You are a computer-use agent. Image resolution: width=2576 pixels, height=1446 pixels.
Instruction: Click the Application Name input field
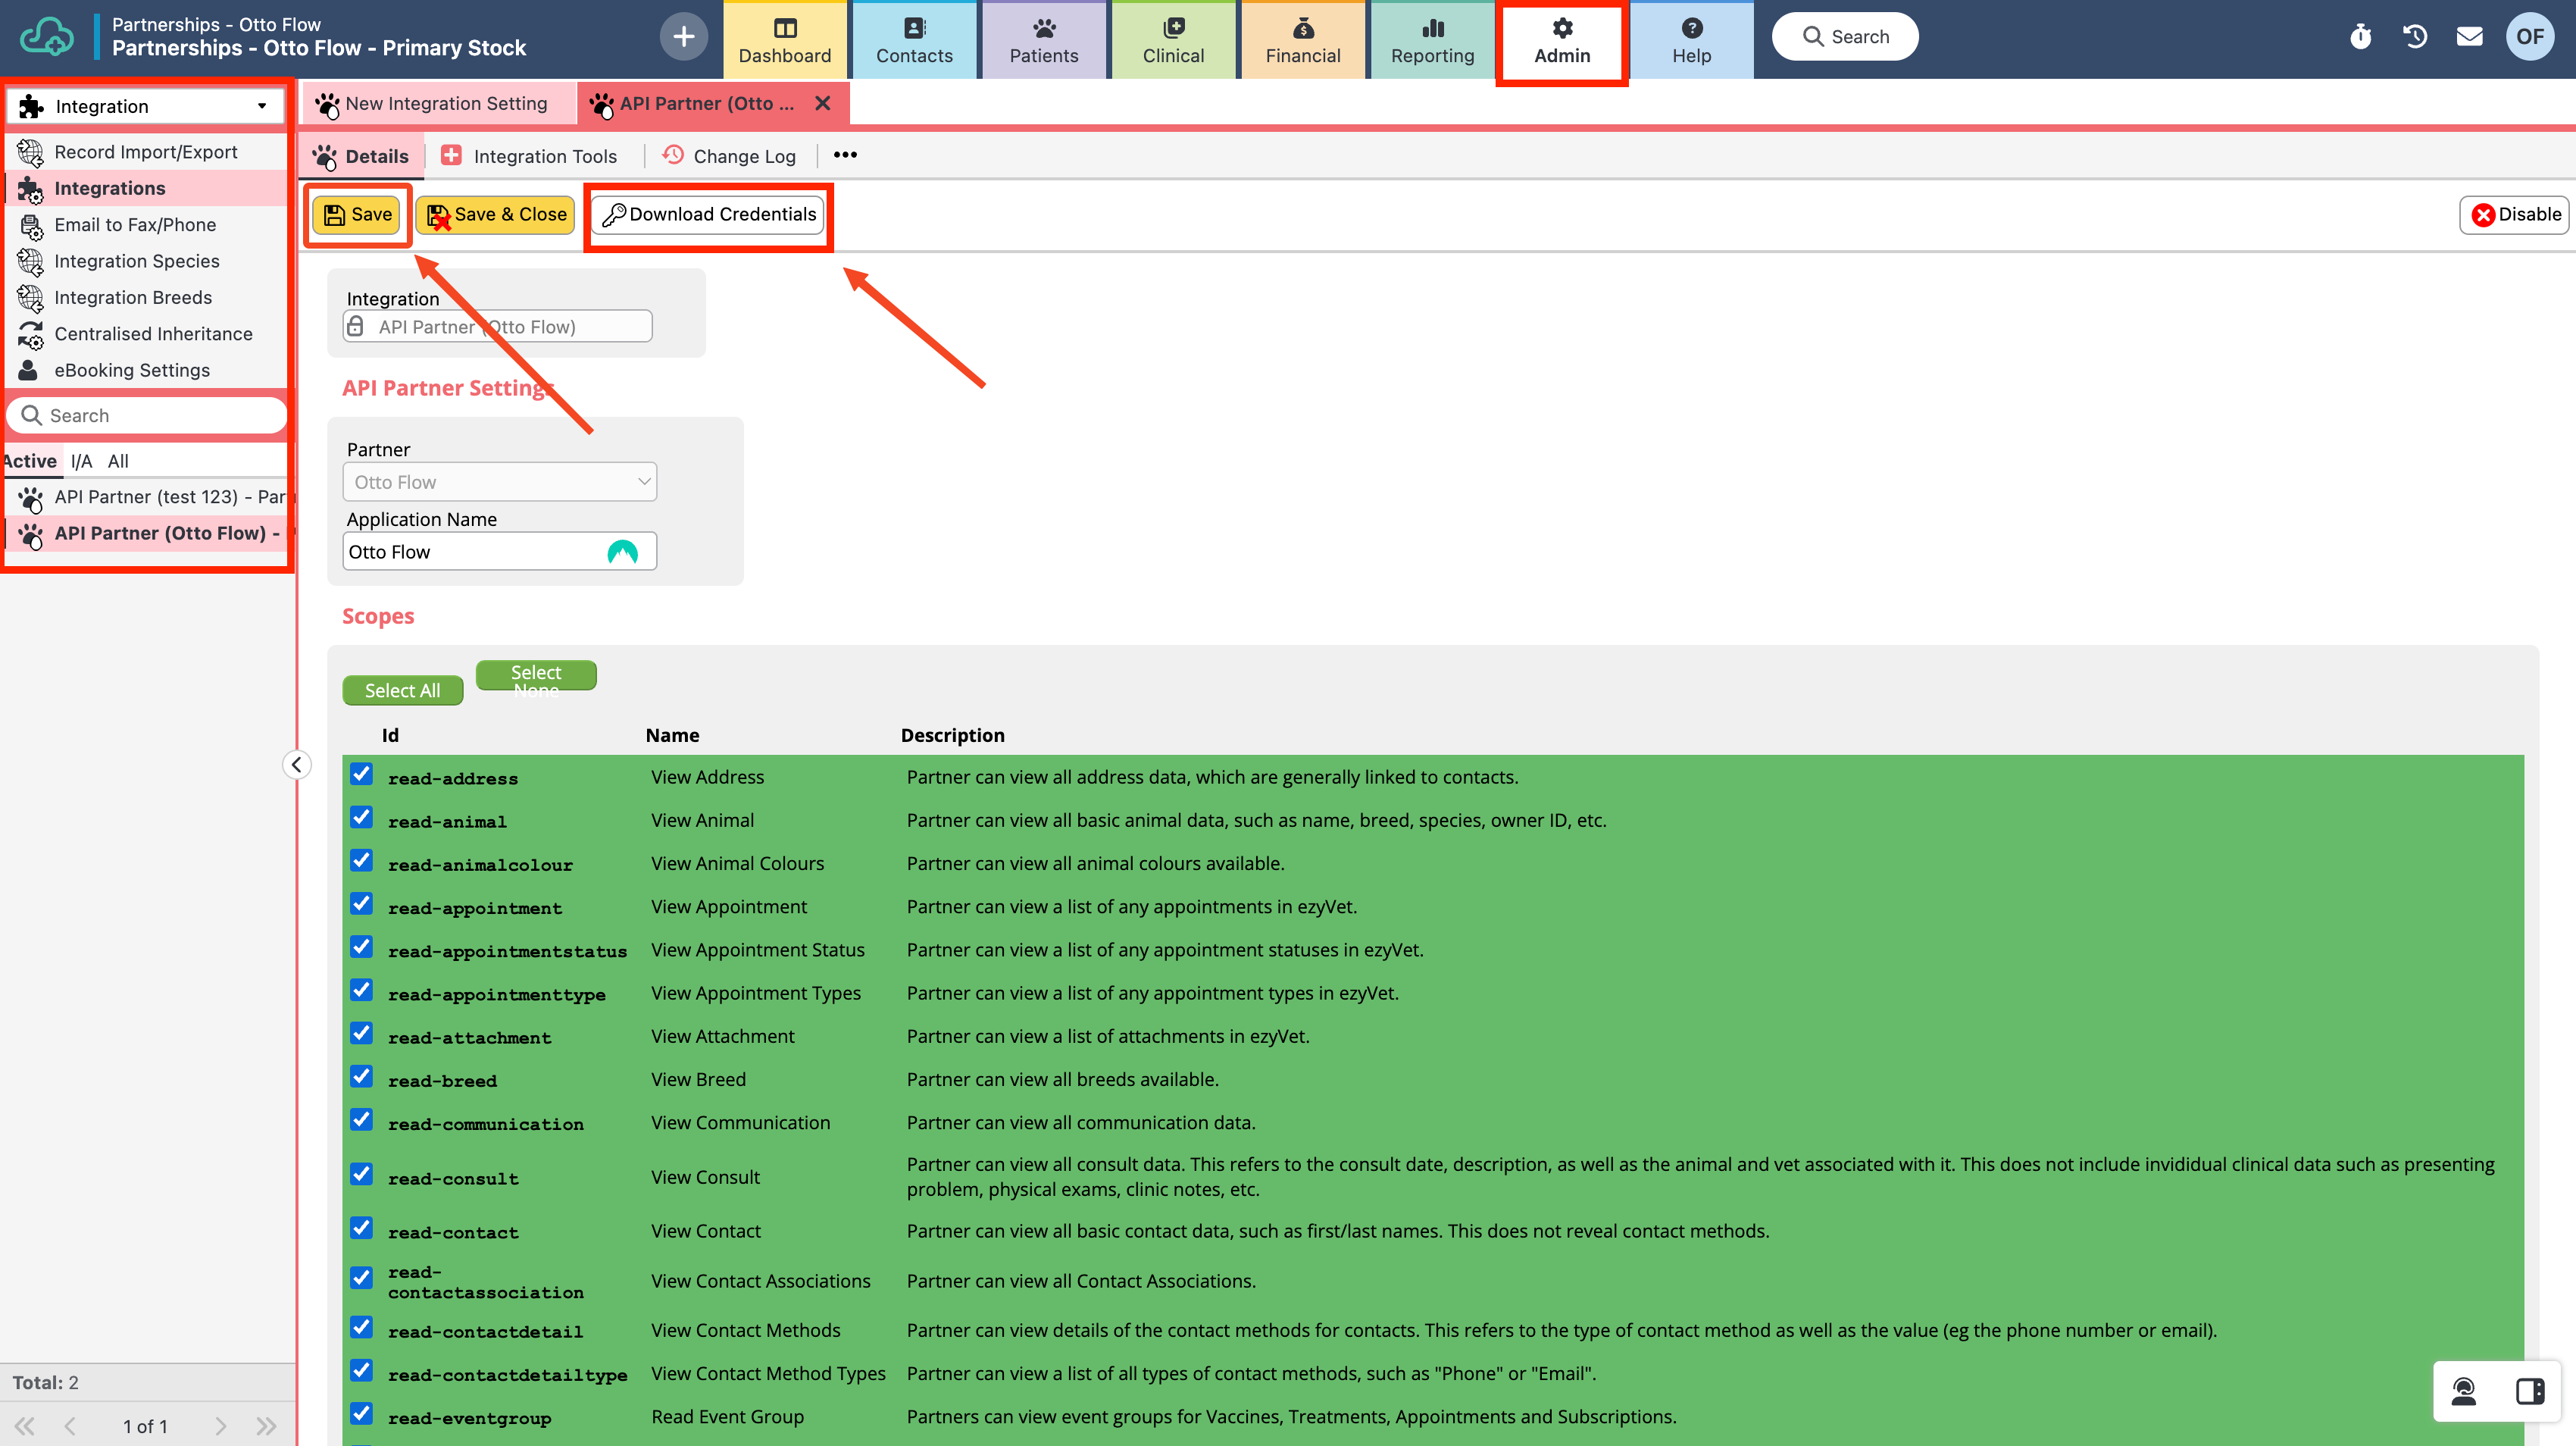coord(499,552)
